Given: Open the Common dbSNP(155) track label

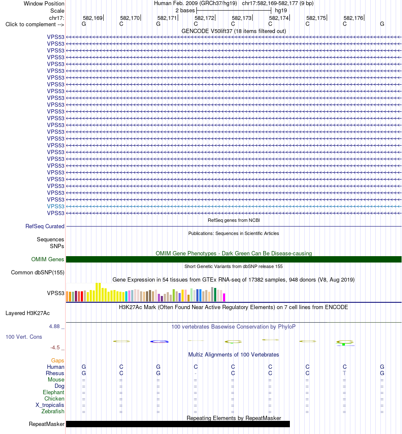Looking at the screenshot, I should [x=38, y=272].
